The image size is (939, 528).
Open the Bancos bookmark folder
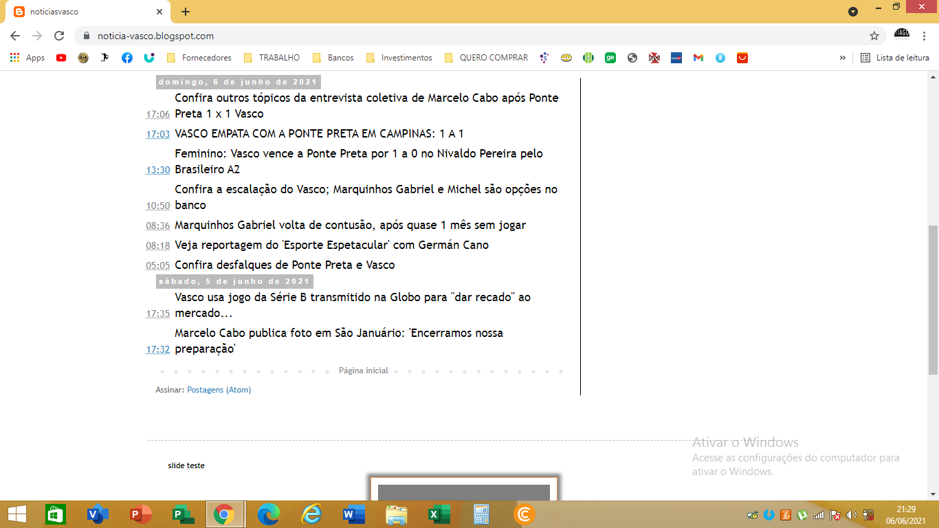(333, 58)
